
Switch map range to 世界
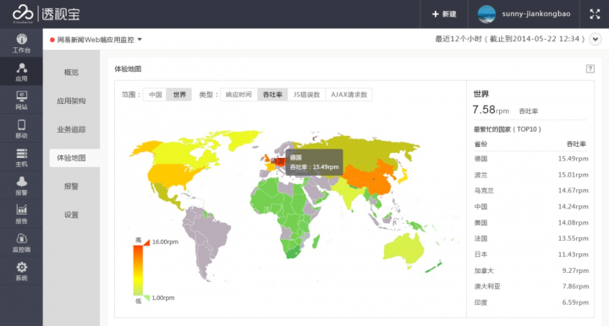tap(179, 95)
